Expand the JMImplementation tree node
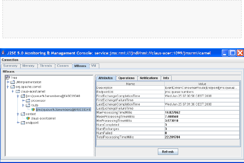This screenshot has width=244, height=163. [x=8, y=82]
